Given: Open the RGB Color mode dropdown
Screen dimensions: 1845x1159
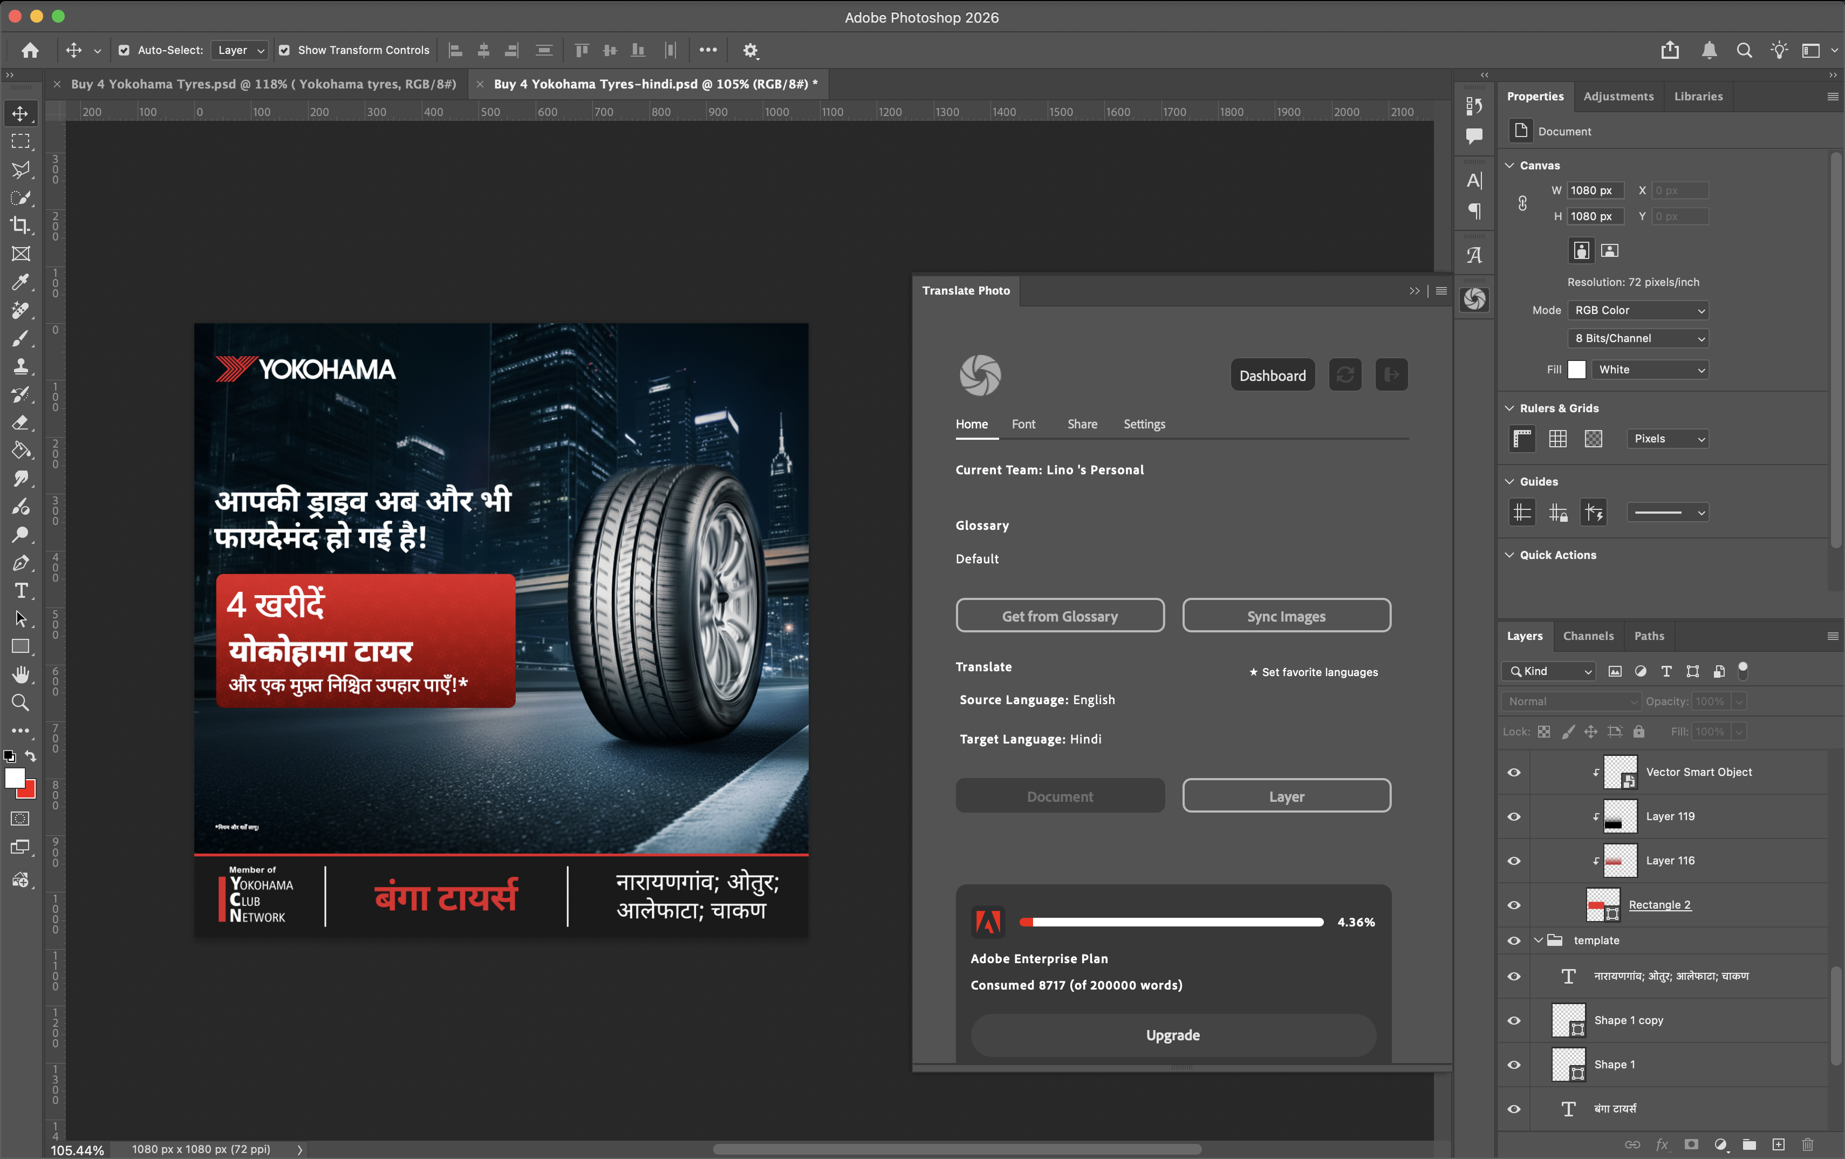Looking at the screenshot, I should (x=1638, y=310).
